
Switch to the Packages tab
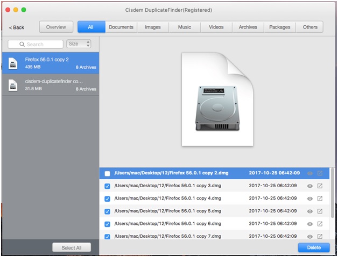tap(280, 27)
